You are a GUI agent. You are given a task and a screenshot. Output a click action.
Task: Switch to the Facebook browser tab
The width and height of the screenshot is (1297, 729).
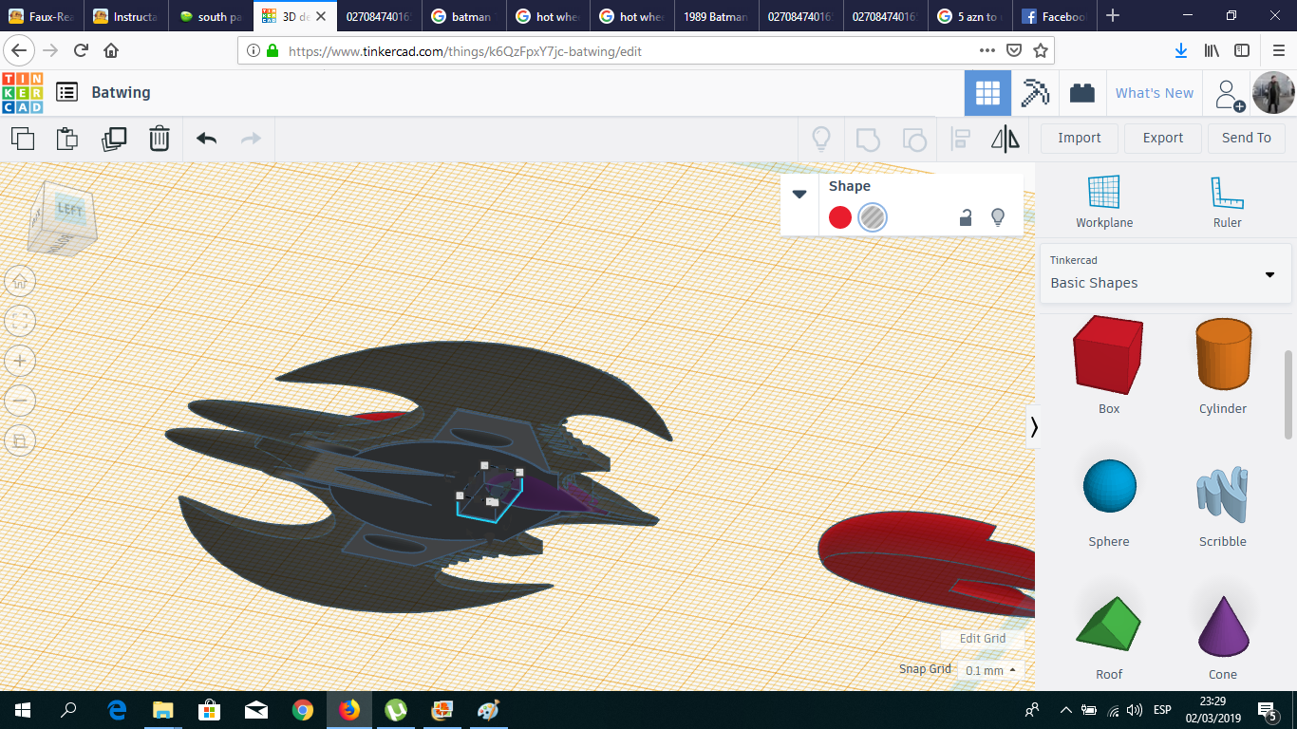1055,16
